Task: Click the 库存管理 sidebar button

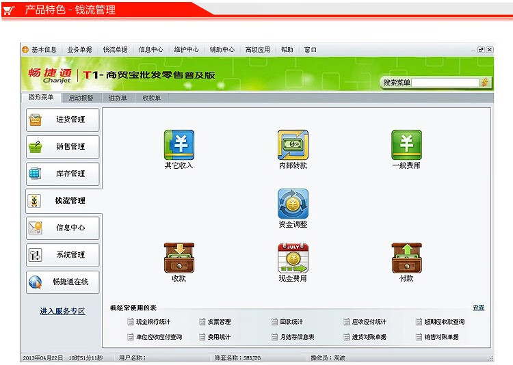Action: pyautogui.click(x=62, y=174)
